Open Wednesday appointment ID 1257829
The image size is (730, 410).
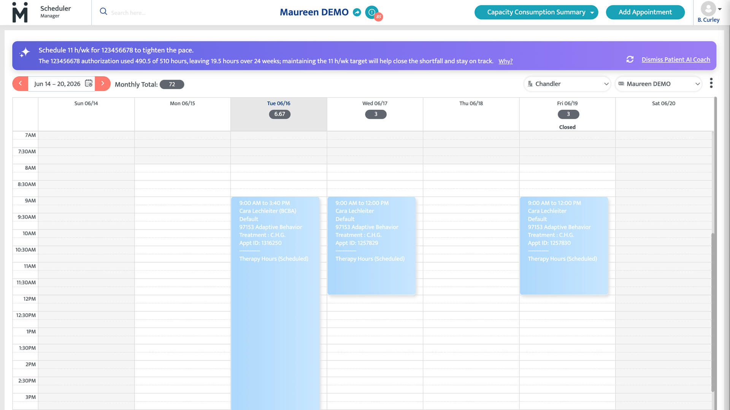371,246
